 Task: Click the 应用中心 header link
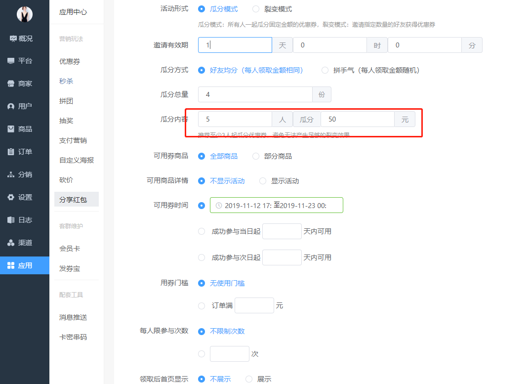pyautogui.click(x=73, y=12)
